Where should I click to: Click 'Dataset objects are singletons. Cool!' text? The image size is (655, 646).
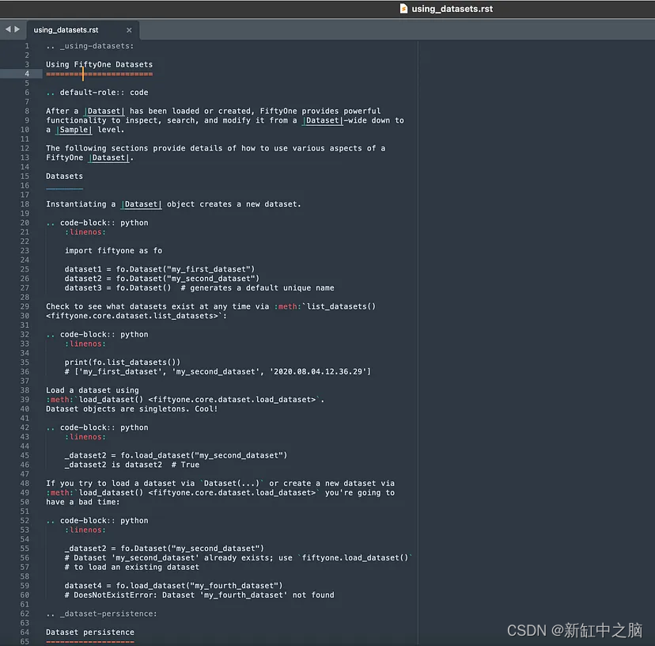click(x=132, y=409)
